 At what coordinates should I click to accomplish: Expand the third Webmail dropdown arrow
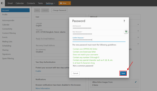point(138,37)
